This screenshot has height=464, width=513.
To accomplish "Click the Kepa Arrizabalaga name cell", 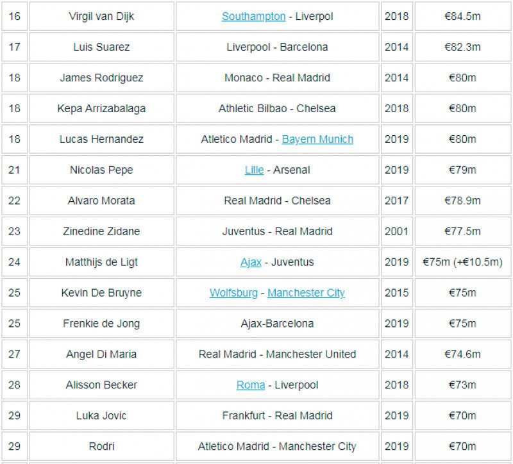I will pyautogui.click(x=101, y=108).
